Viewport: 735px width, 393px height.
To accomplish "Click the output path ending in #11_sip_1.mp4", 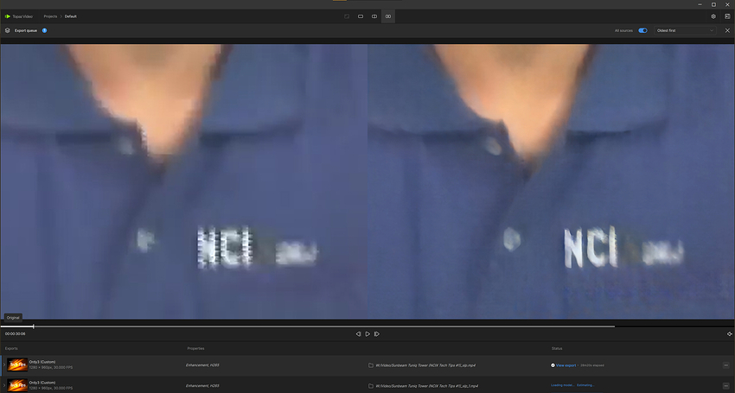I will click(x=426, y=386).
